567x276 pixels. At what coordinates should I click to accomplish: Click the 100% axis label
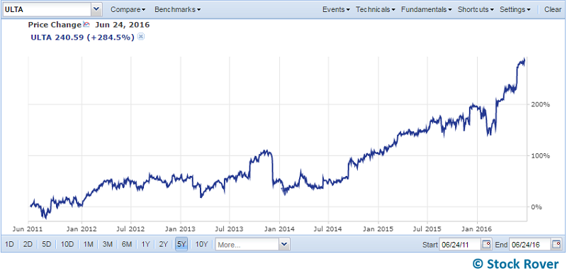pos(541,156)
